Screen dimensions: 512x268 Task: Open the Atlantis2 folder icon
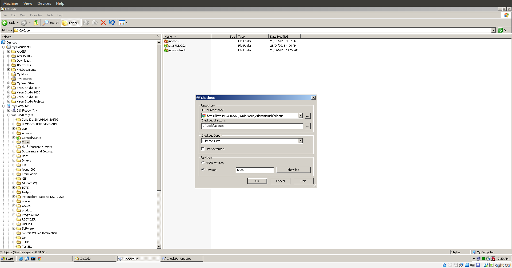[x=166, y=41]
